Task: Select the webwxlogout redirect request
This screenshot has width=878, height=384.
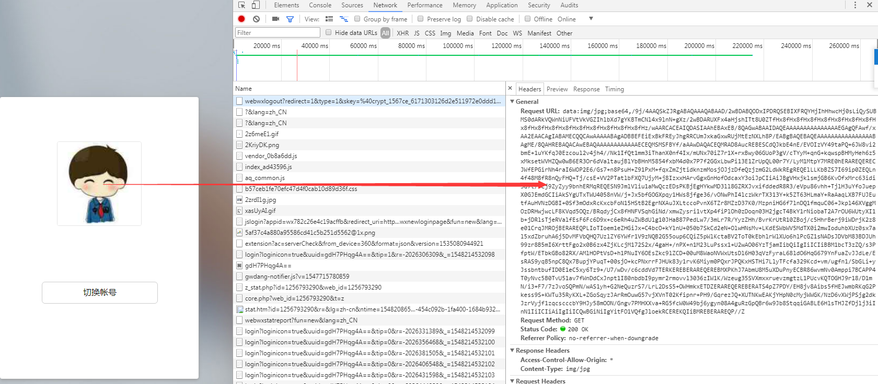Action: (x=369, y=101)
